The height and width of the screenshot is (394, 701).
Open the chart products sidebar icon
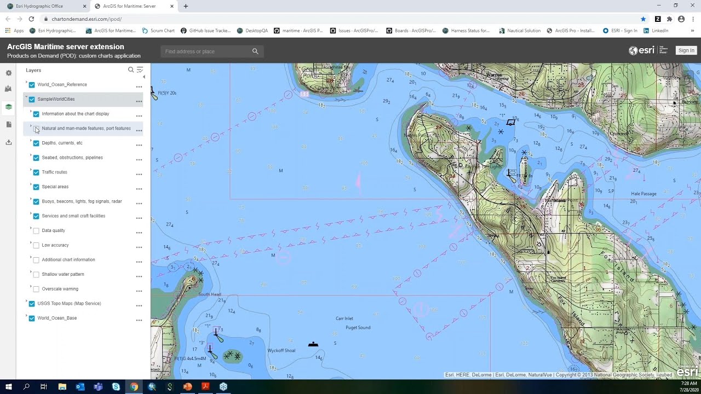(x=8, y=89)
